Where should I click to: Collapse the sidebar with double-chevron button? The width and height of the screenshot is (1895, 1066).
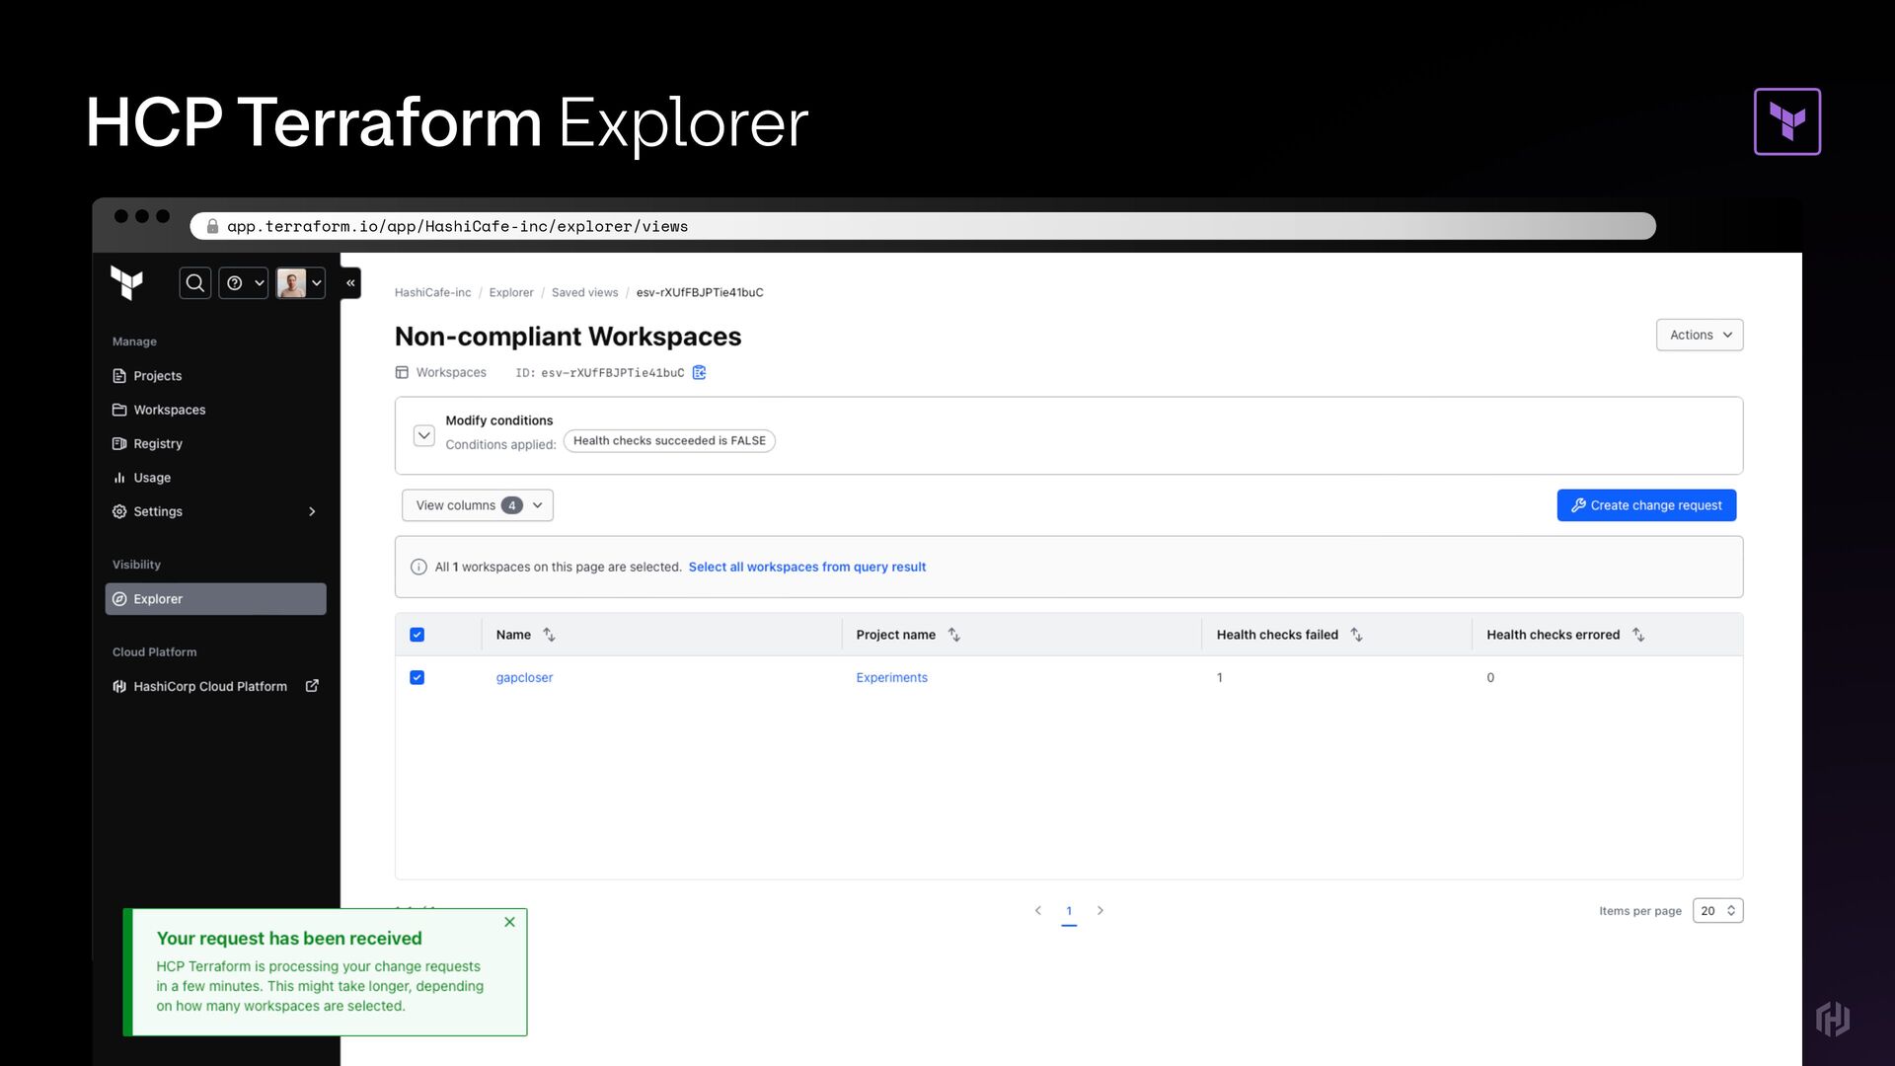tap(350, 283)
